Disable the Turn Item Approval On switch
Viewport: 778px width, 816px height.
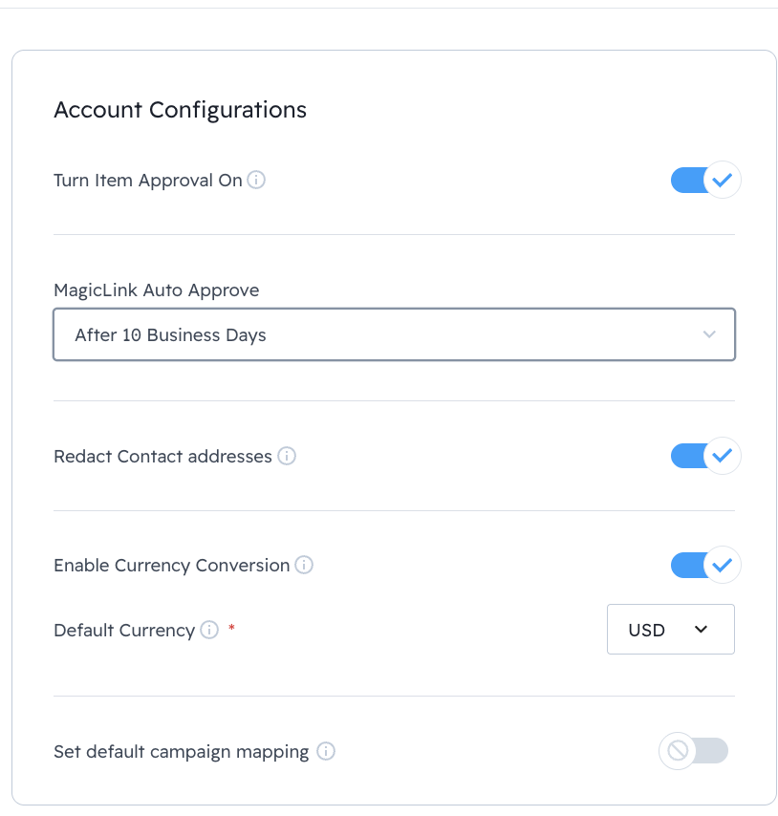pos(705,180)
